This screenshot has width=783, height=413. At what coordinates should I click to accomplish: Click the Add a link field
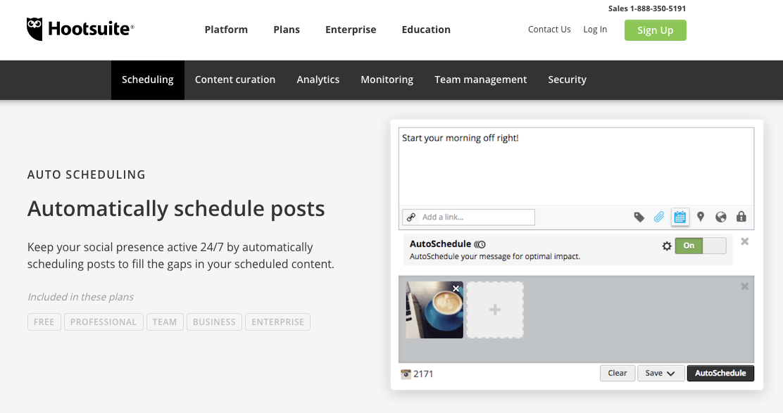pos(468,217)
